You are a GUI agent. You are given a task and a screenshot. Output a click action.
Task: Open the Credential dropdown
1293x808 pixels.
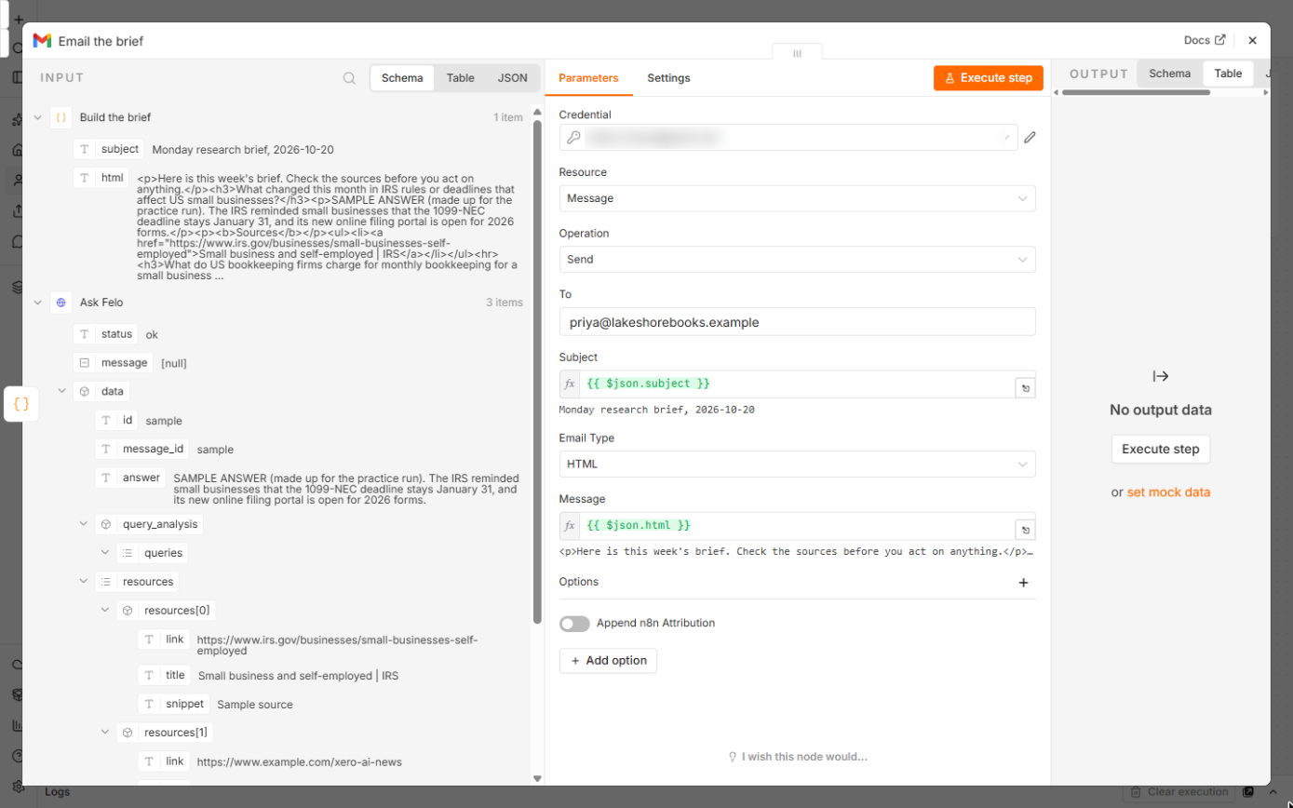788,138
